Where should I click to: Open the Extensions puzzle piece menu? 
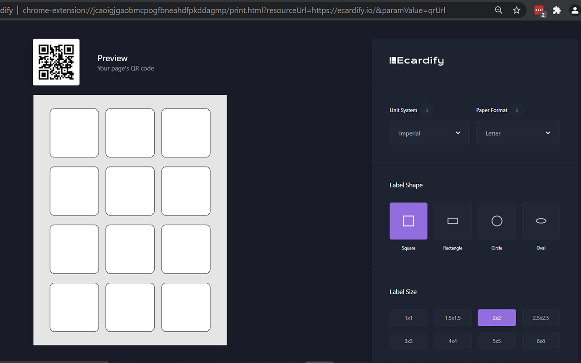557,10
